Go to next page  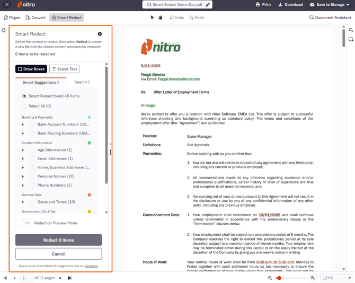click(x=60, y=278)
